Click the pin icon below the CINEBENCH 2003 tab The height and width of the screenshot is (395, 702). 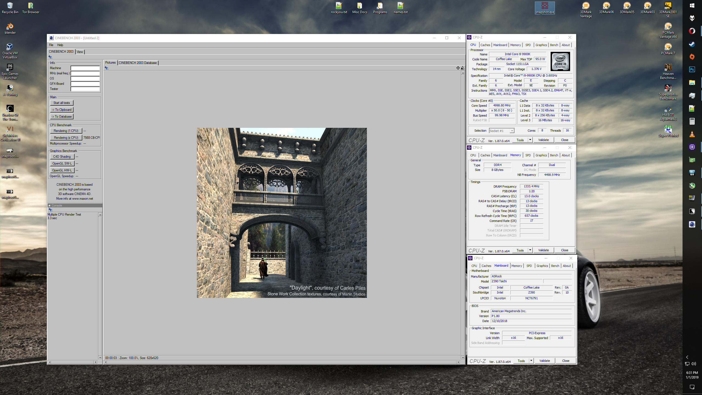coord(50,57)
